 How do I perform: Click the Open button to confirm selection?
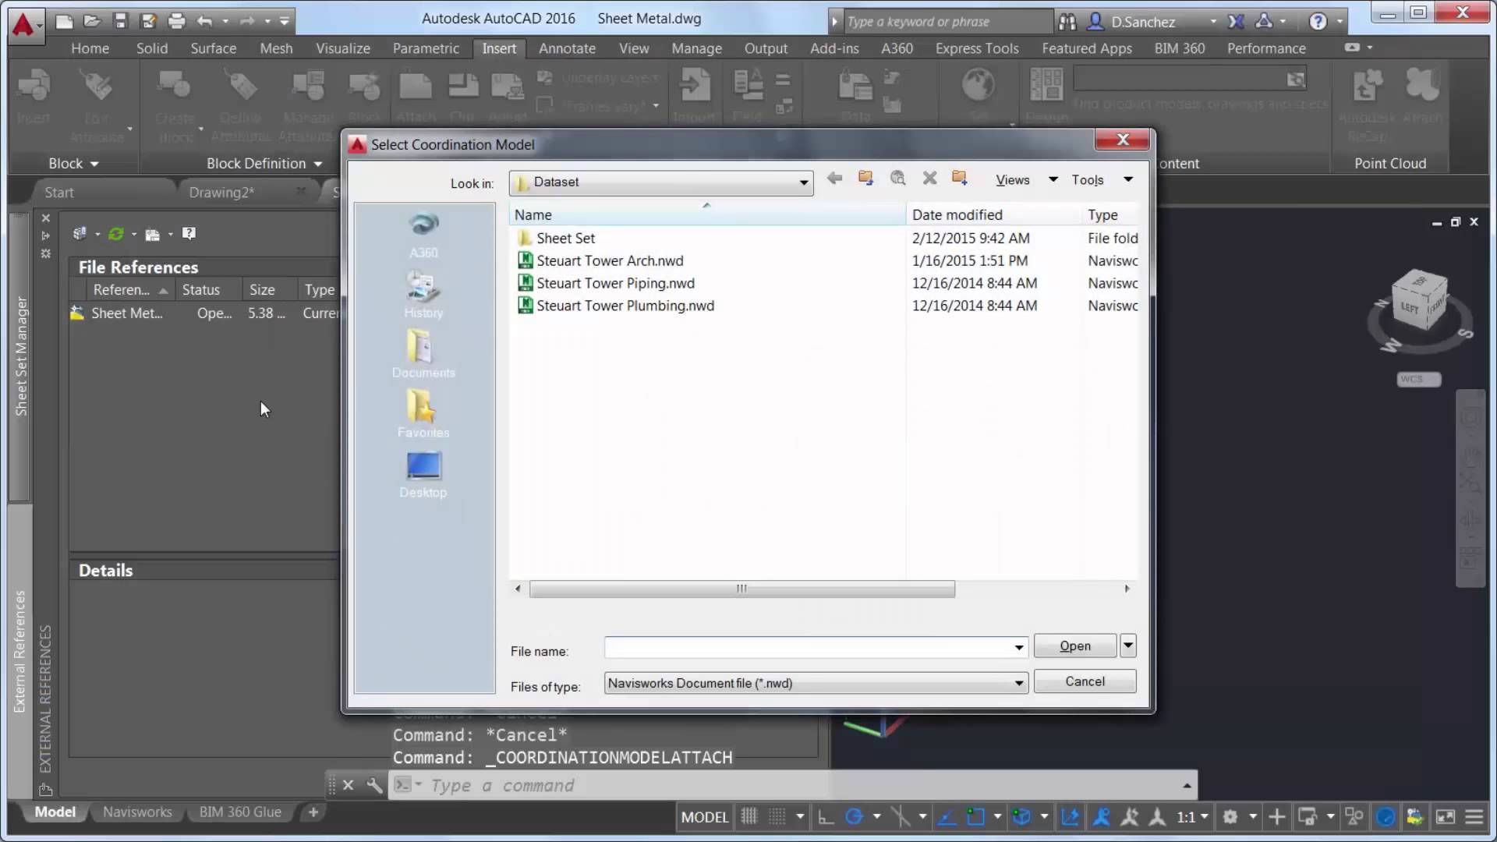[x=1074, y=646]
